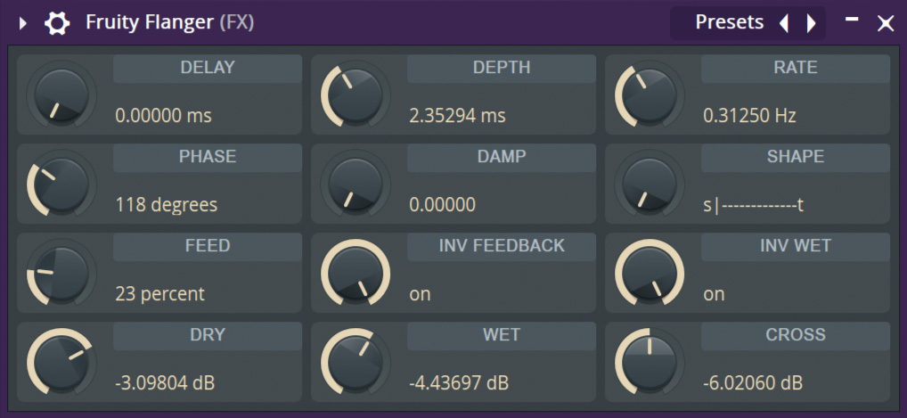The height and width of the screenshot is (418, 907).
Task: Click the 0.00000 damp value
Action: click(442, 205)
